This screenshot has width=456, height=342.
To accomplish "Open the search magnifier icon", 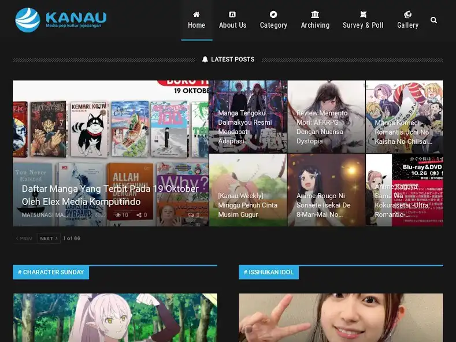I will tap(433, 20).
